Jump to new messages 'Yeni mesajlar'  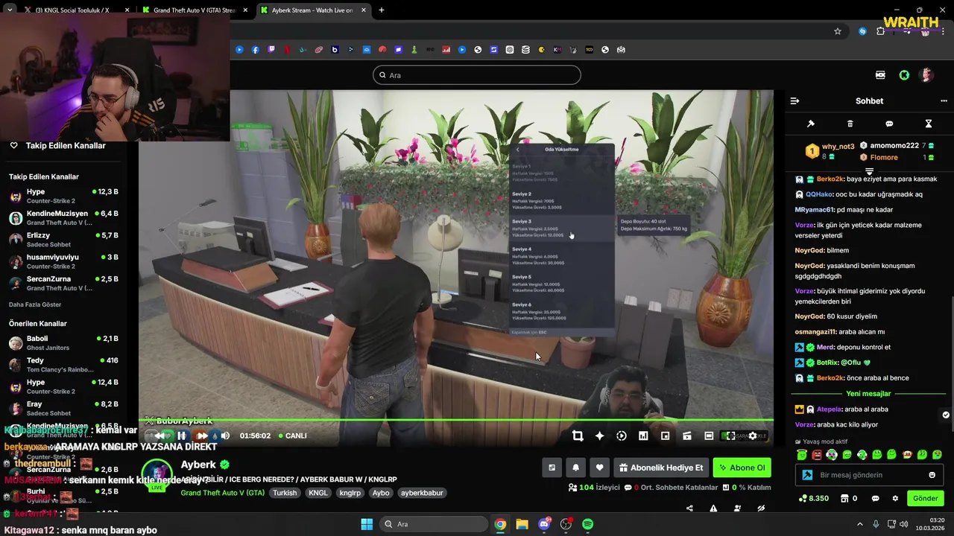pos(868,394)
